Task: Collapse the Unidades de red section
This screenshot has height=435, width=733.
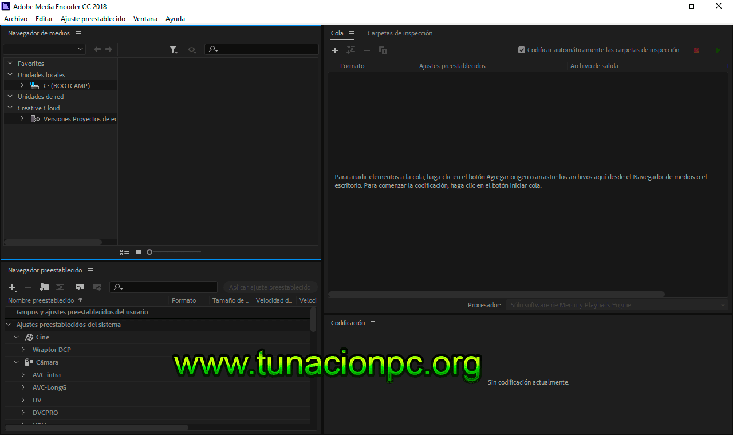Action: pos(10,97)
